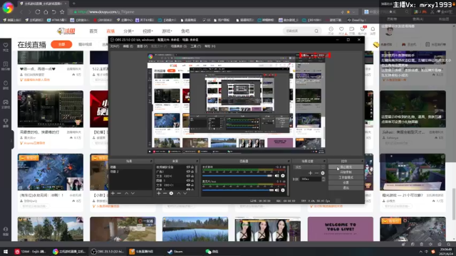Open settings gear of the first mixer audio channel

[283, 176]
